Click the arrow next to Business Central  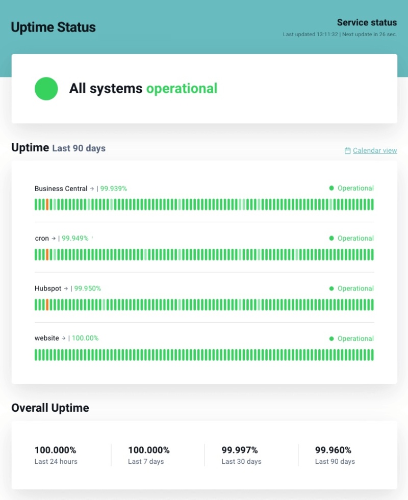coord(92,189)
